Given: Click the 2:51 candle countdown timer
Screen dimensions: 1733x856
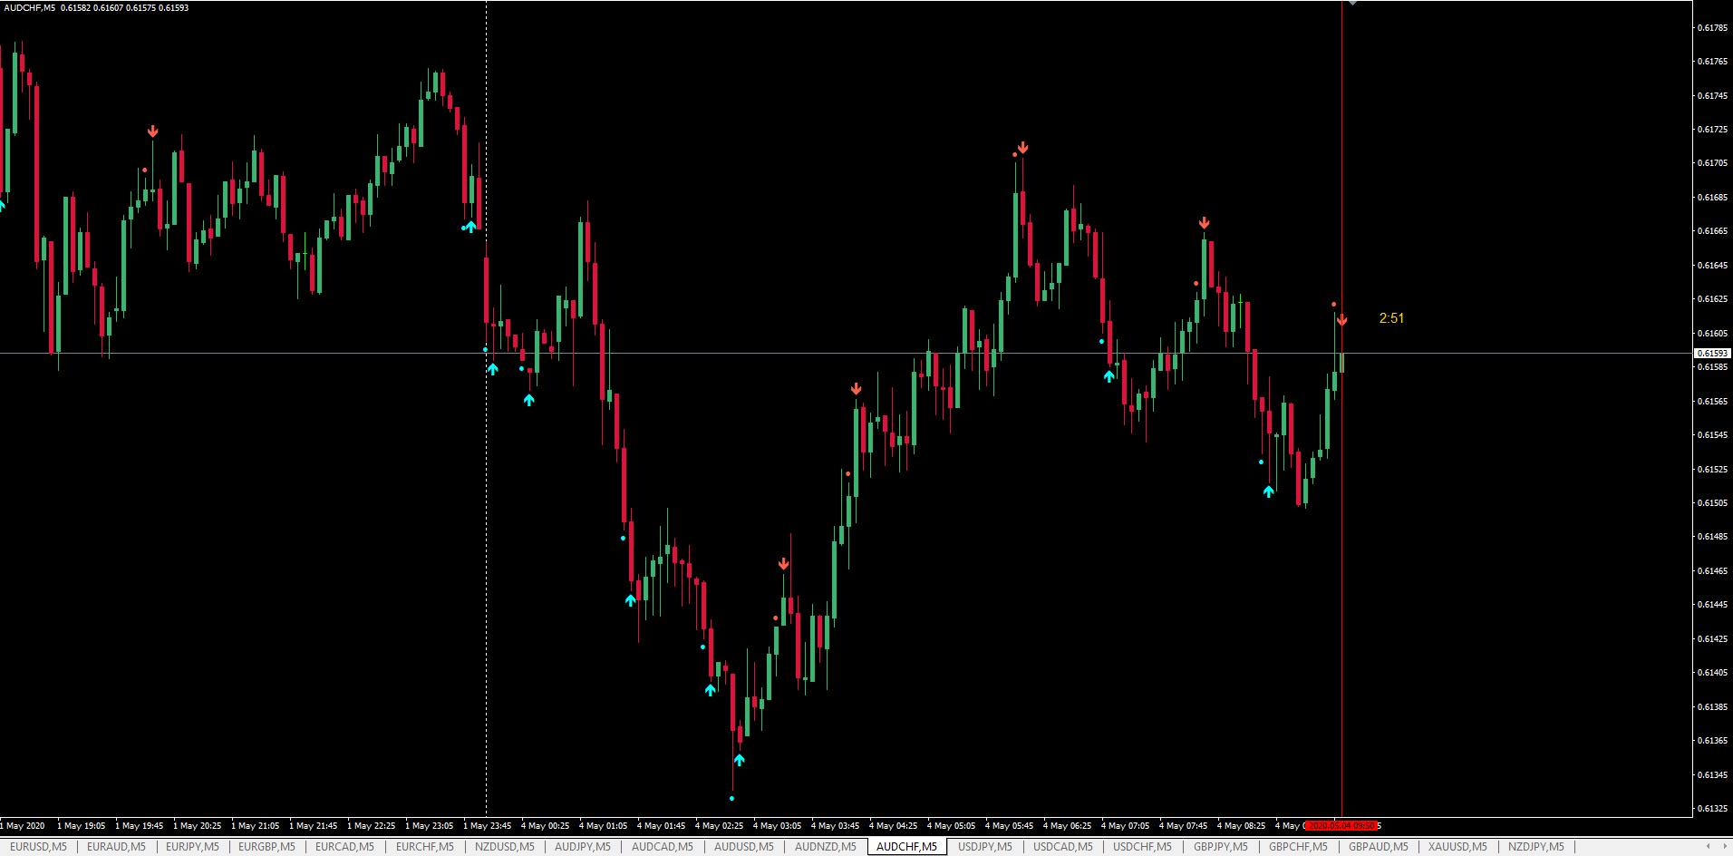Looking at the screenshot, I should coord(1391,318).
